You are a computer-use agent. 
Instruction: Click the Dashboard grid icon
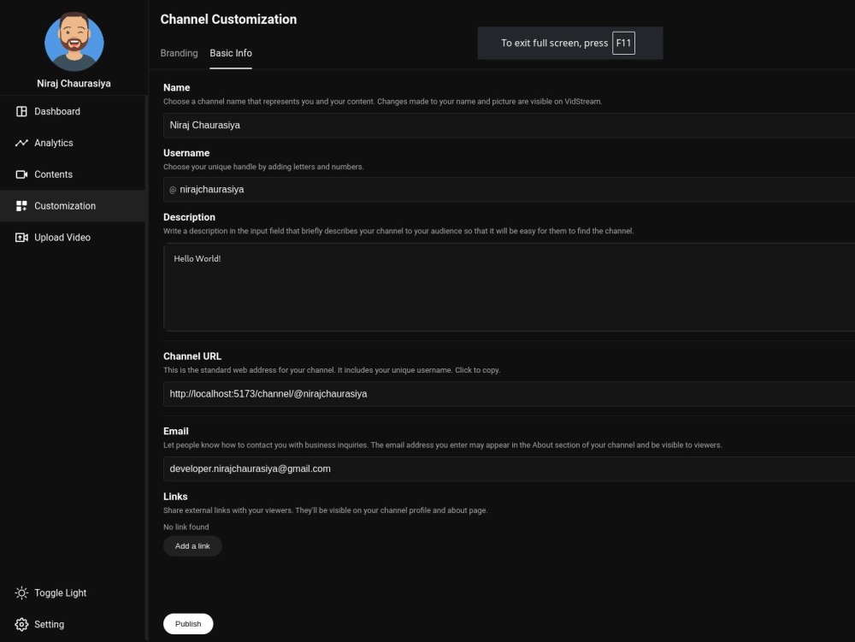tap(21, 111)
